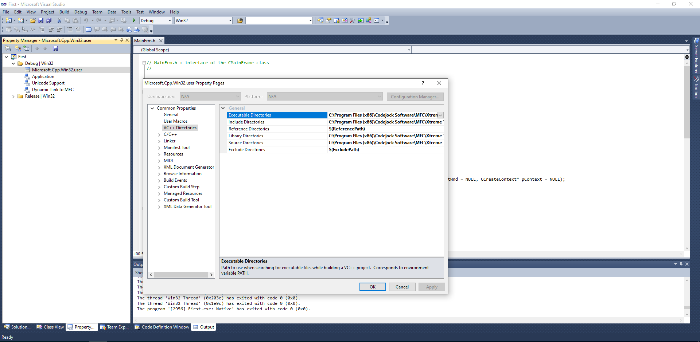Click Add New Project Property Sheet icon

tap(18, 48)
